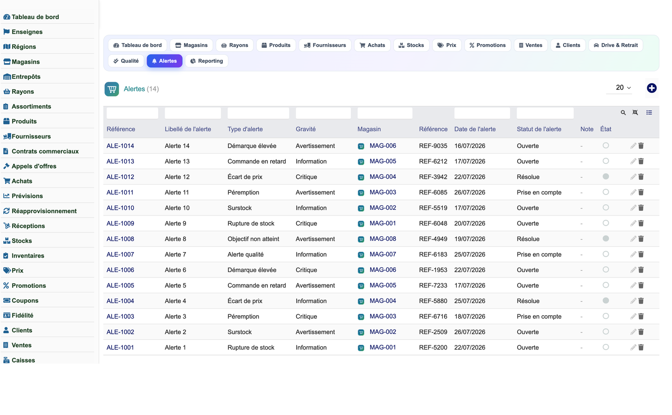Click the store icon beside MAG-001 in ALE-1009 row
672x415 pixels.
361,224
